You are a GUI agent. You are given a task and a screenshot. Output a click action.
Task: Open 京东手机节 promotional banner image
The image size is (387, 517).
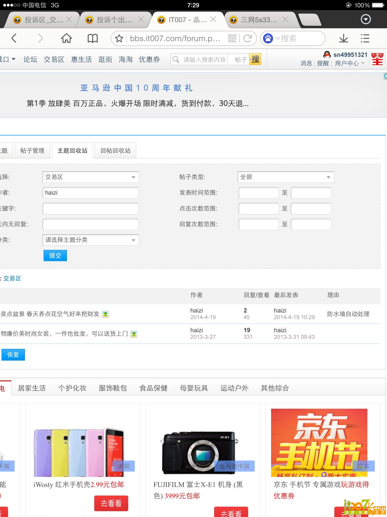coord(319,443)
